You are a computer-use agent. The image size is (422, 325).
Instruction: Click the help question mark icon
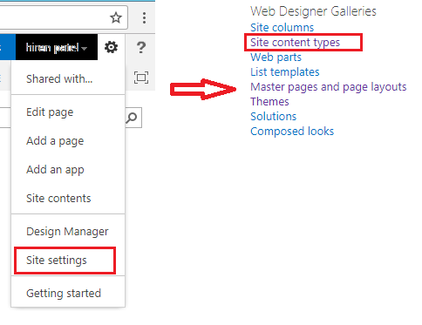point(141,47)
